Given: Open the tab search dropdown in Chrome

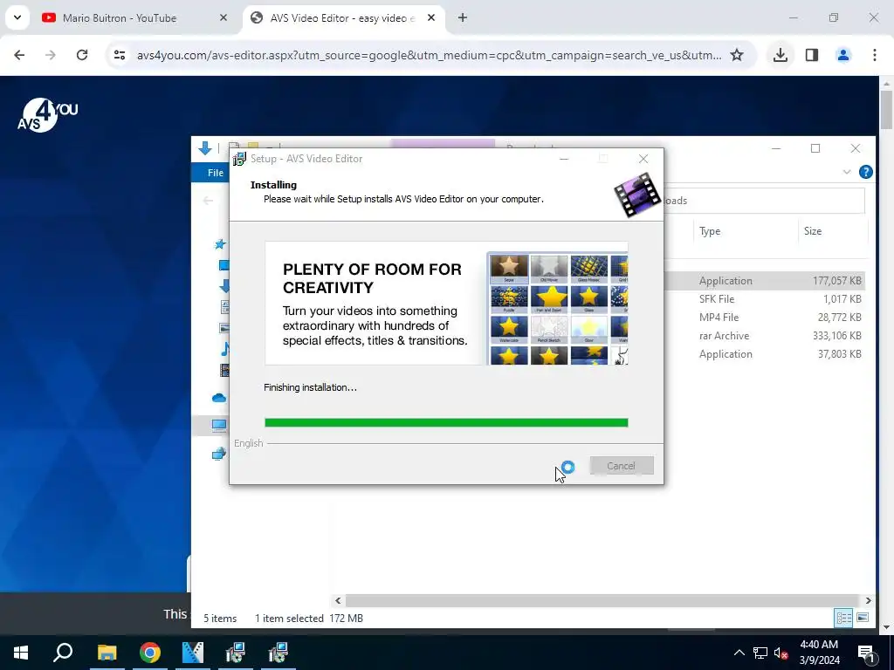Looking at the screenshot, I should pos(17,17).
